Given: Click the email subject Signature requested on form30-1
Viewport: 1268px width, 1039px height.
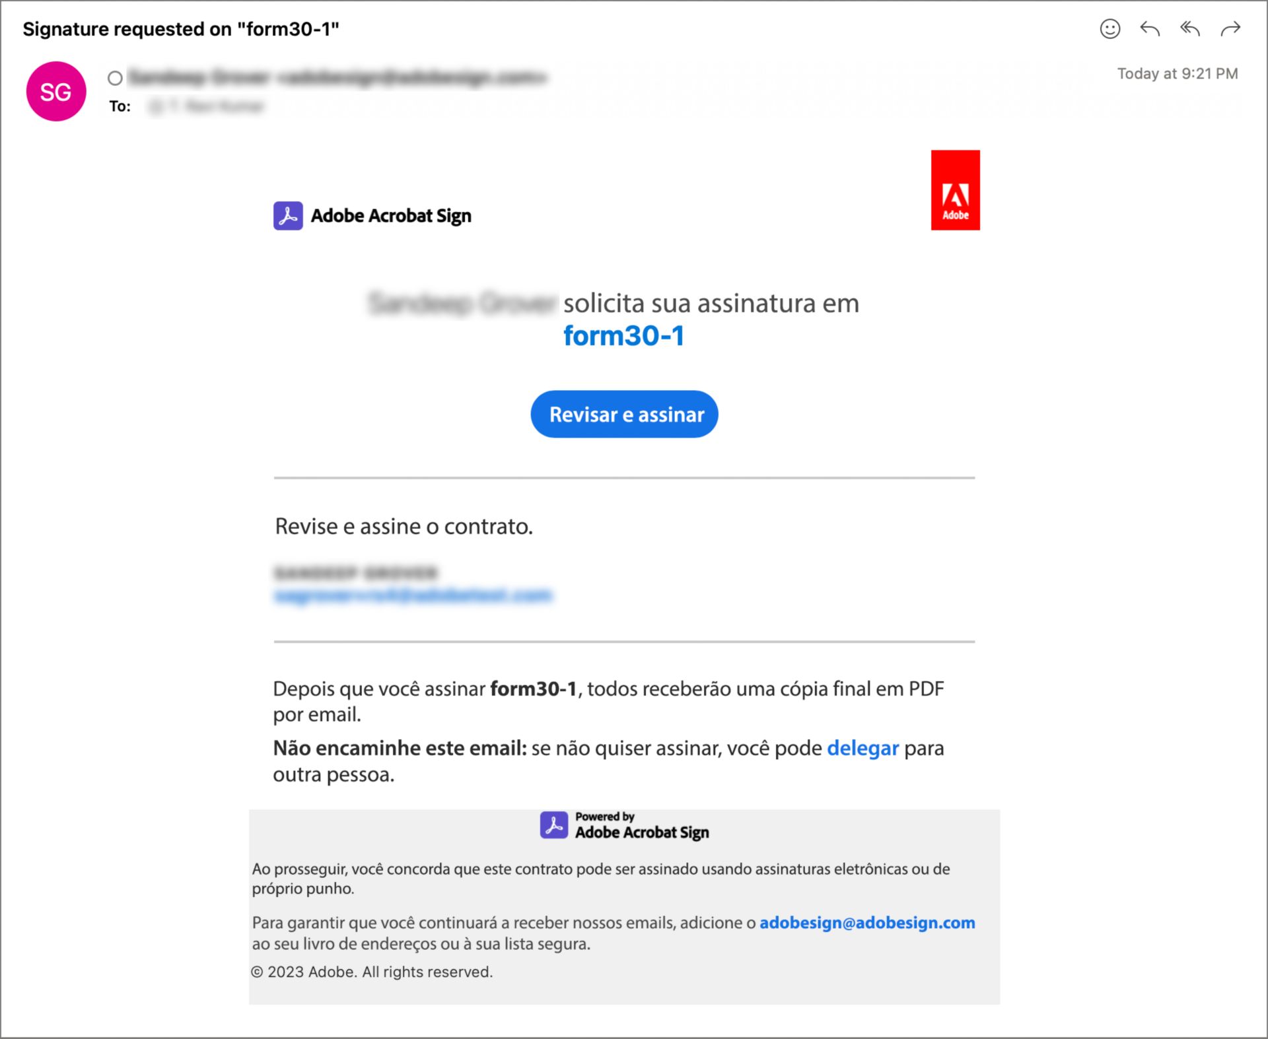Looking at the screenshot, I should point(181,29).
